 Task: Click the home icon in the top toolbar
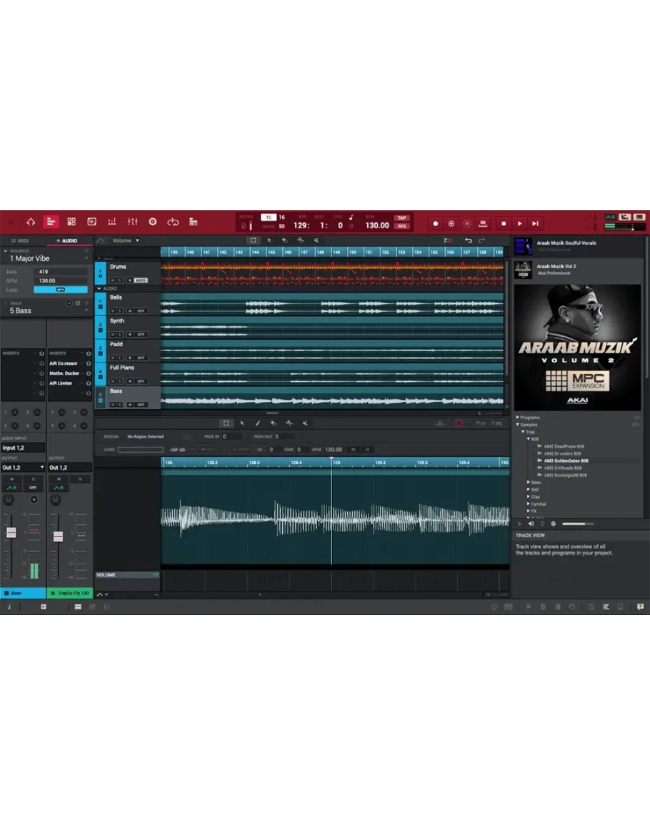(x=31, y=222)
